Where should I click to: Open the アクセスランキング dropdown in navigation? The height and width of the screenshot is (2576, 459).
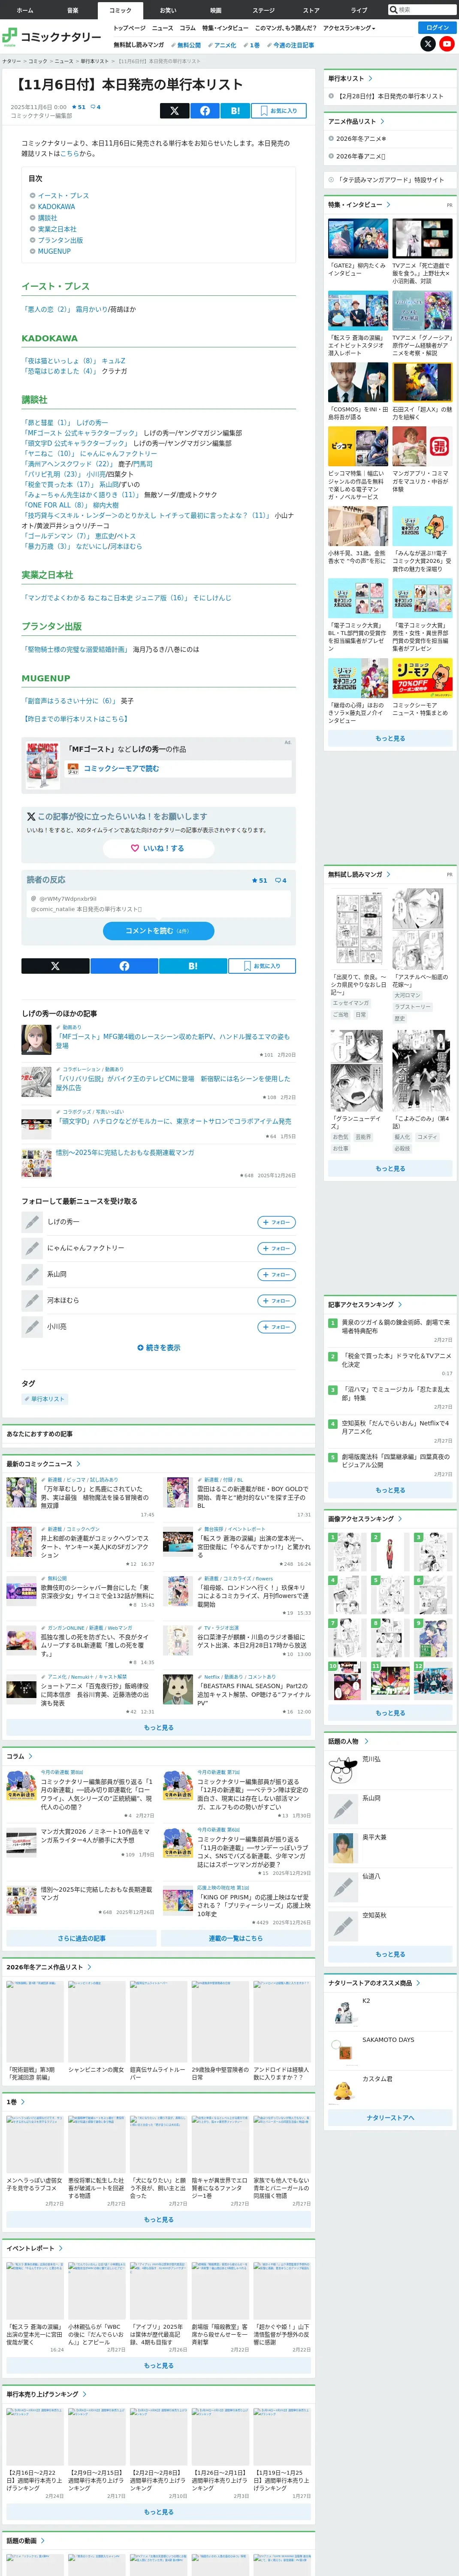tap(349, 28)
